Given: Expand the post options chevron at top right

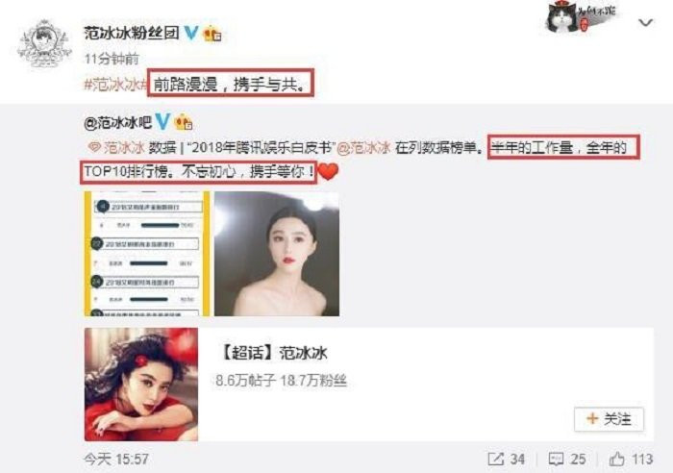Looking at the screenshot, I should pos(645,22).
